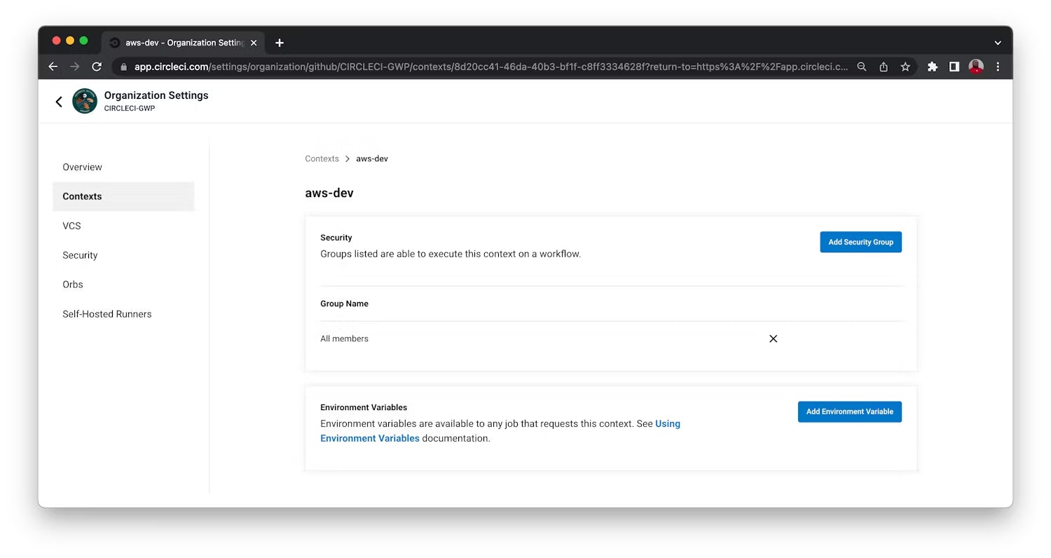1051x558 pixels.
Task: Open the Chrome extensions puzzle icon
Action: [x=933, y=67]
